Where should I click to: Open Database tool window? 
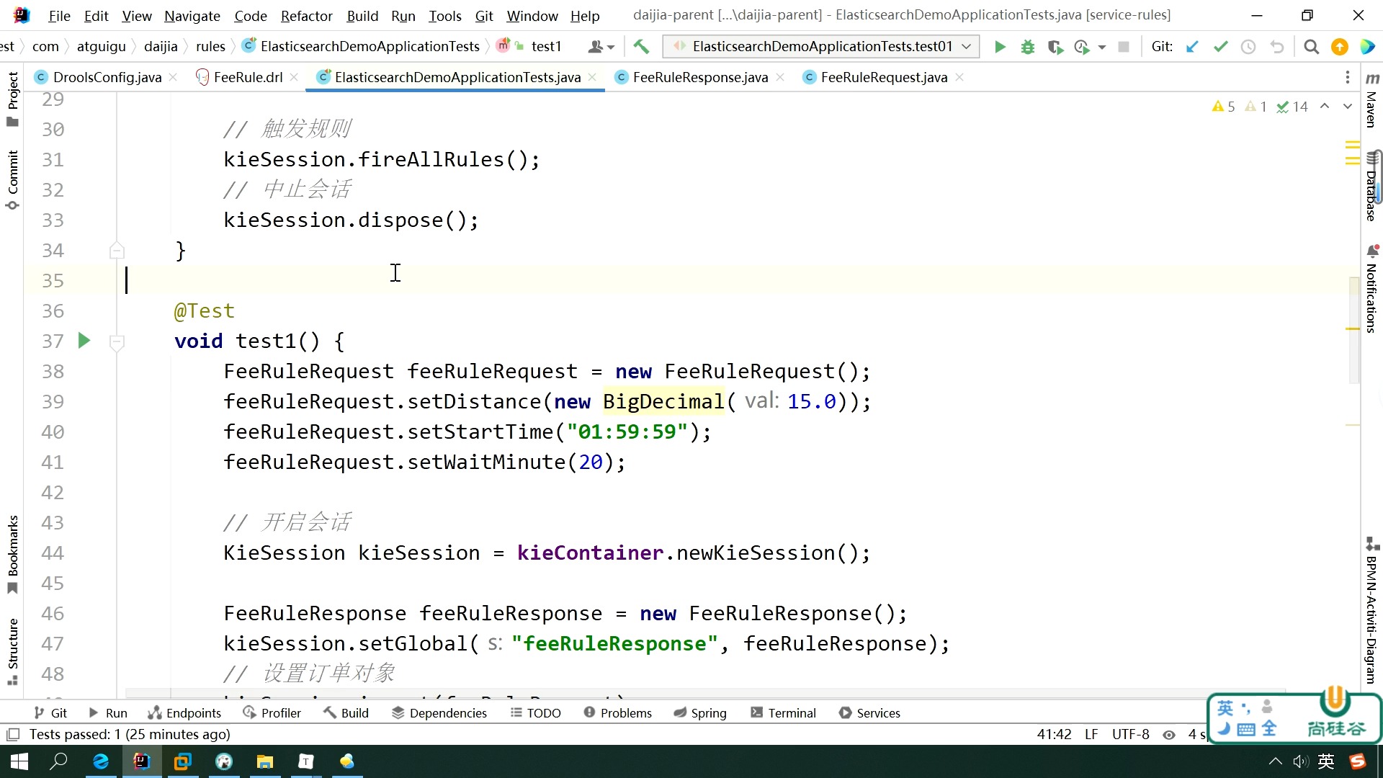[1372, 186]
